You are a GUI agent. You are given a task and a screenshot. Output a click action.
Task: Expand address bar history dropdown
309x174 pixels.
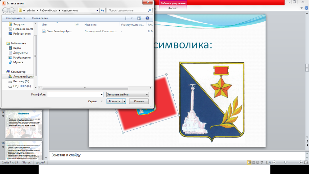(x=97, y=10)
